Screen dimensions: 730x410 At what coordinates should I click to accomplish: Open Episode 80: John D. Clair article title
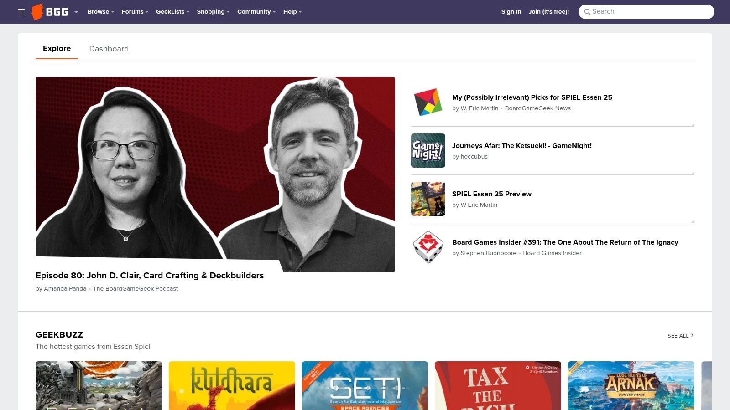pos(150,276)
